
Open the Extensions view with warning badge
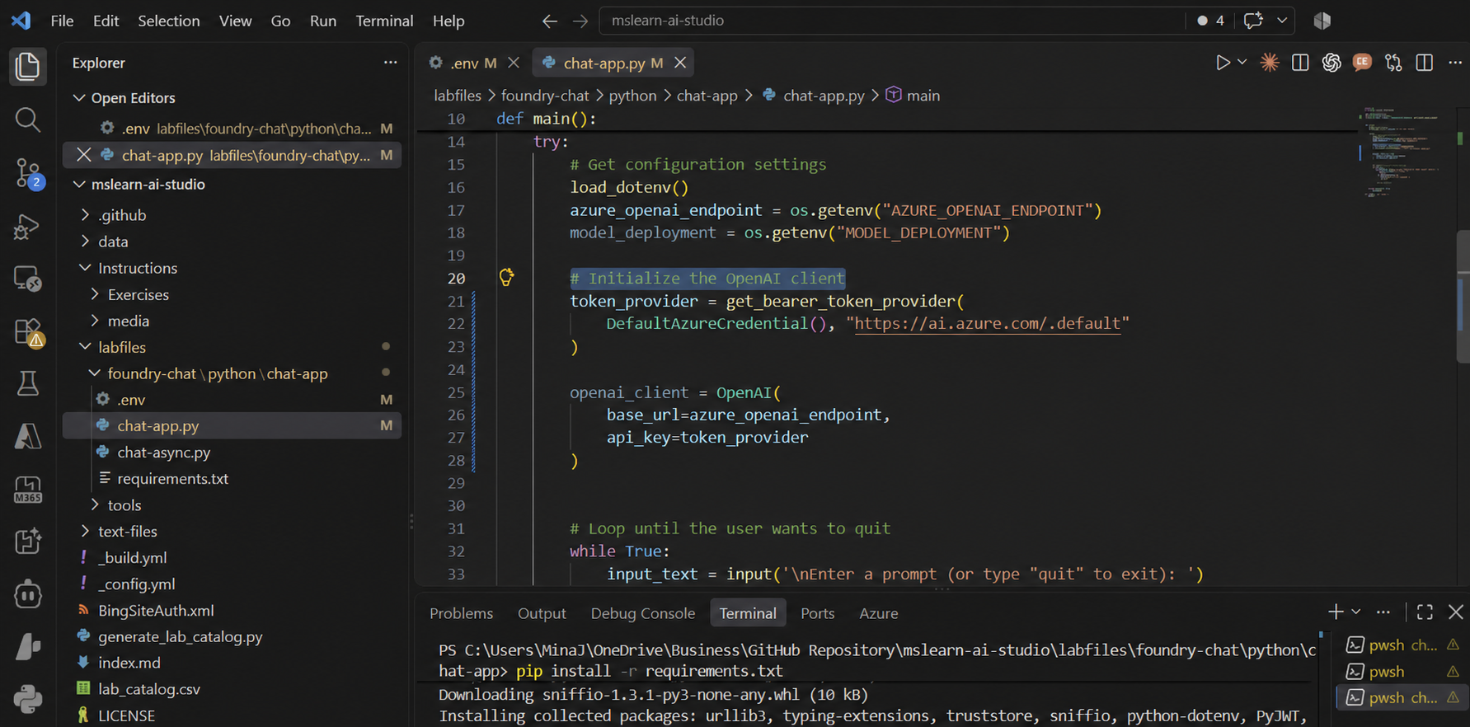pyautogui.click(x=28, y=332)
